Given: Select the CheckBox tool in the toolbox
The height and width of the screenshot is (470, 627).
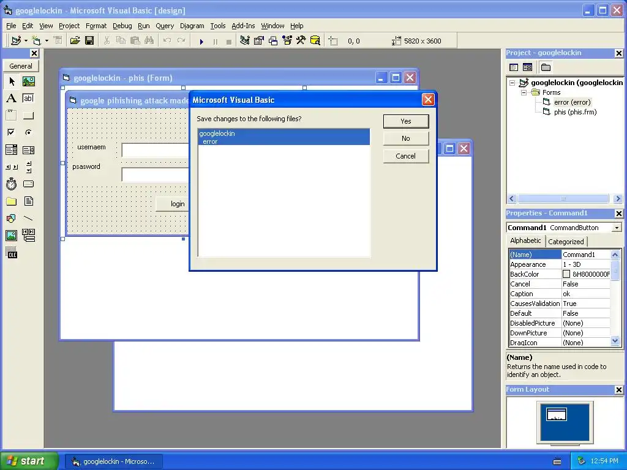Looking at the screenshot, I should (x=11, y=132).
